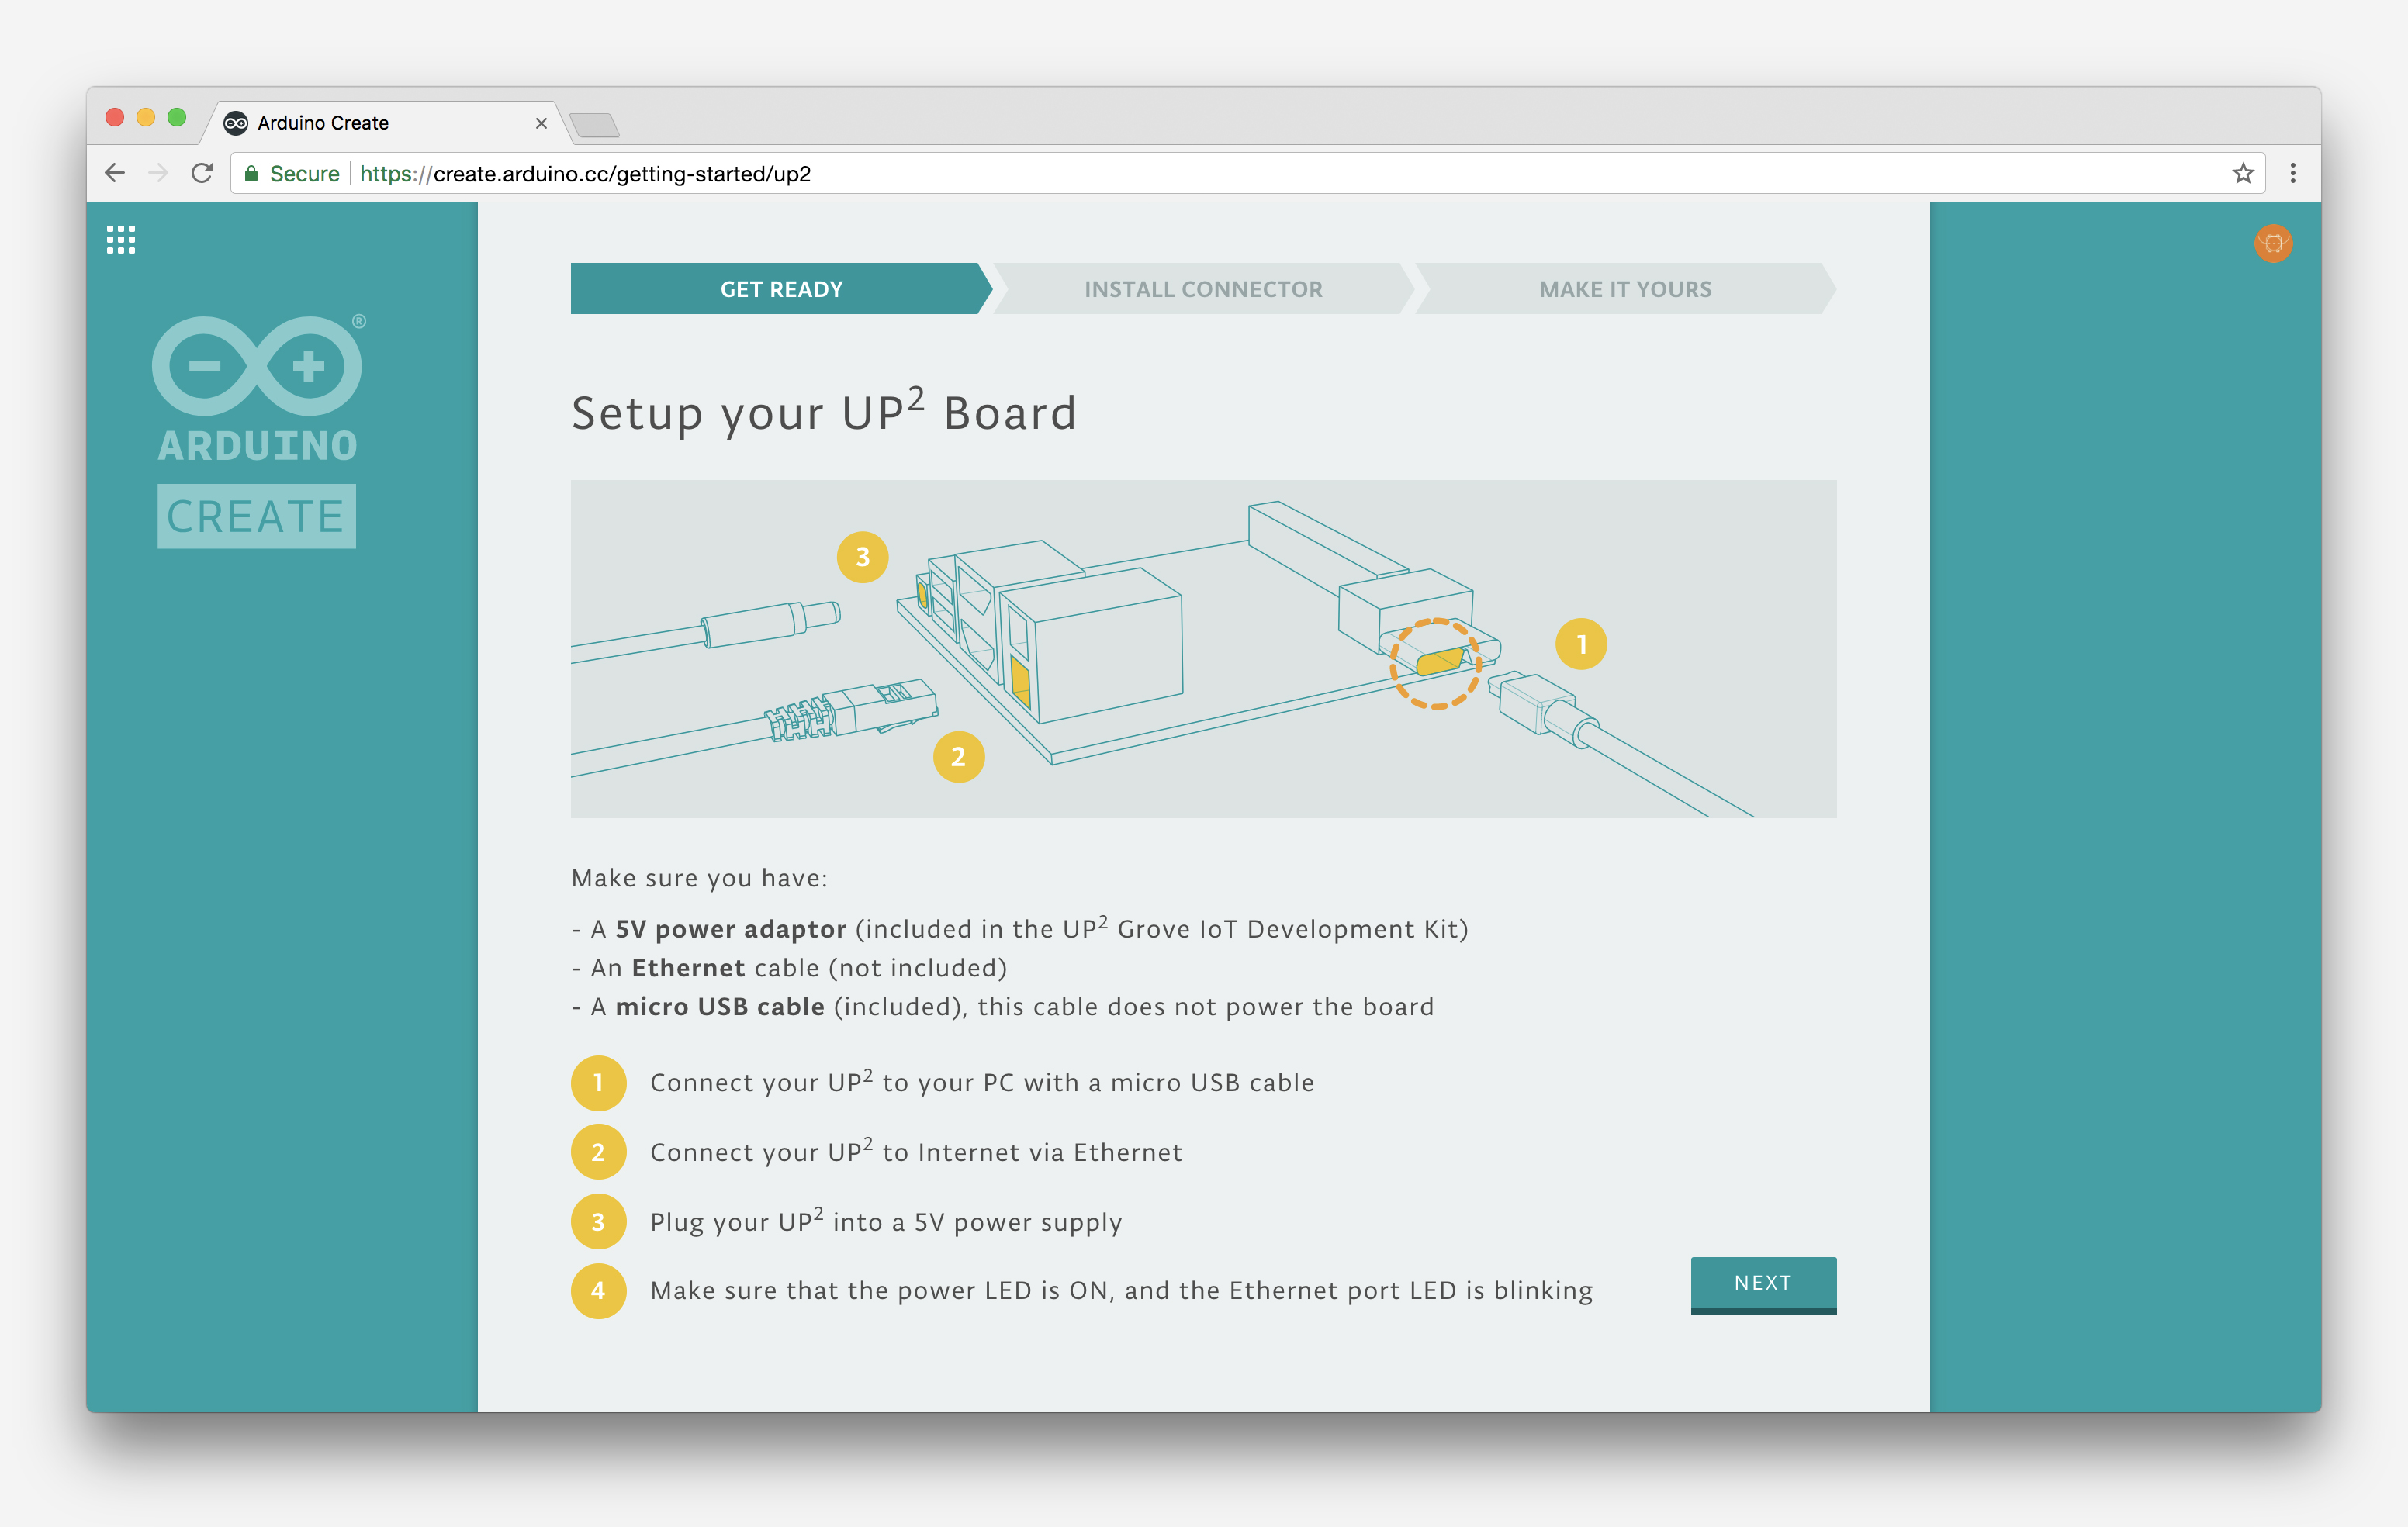Image resolution: width=2408 pixels, height=1527 pixels.
Task: Reload the page with refresh icon
Action: pyautogui.click(x=202, y=173)
